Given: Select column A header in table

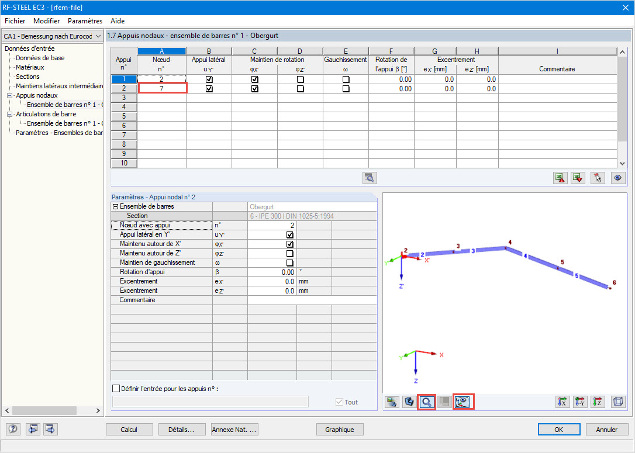Looking at the screenshot, I should pos(162,51).
